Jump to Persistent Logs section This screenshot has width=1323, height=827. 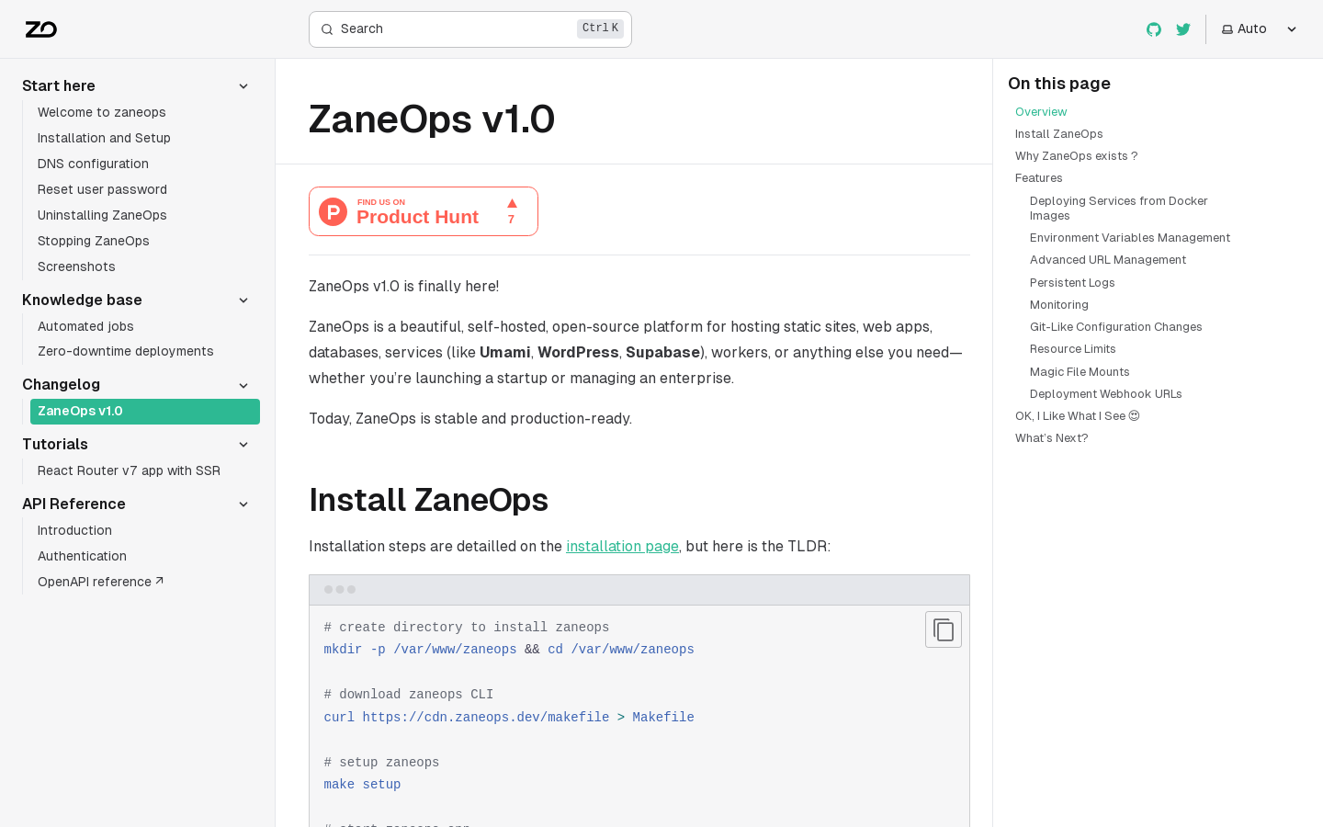(1072, 283)
